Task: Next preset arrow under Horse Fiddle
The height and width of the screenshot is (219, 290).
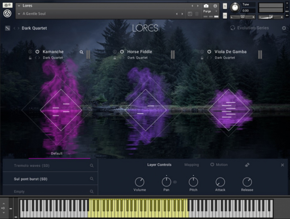Action: [x=124, y=58]
